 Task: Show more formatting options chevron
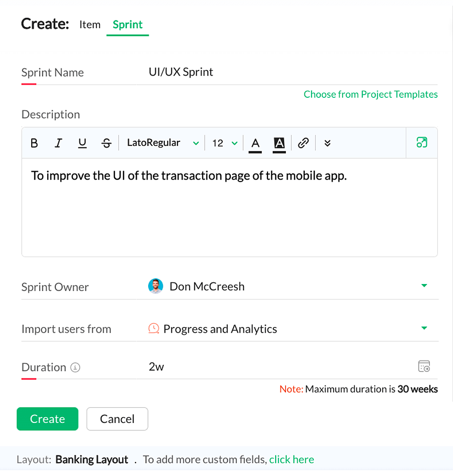pyautogui.click(x=327, y=143)
